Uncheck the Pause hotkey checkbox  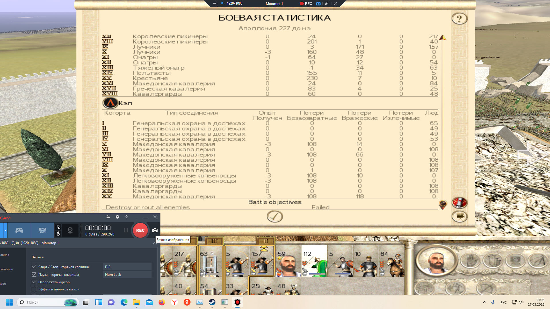pyautogui.click(x=34, y=274)
